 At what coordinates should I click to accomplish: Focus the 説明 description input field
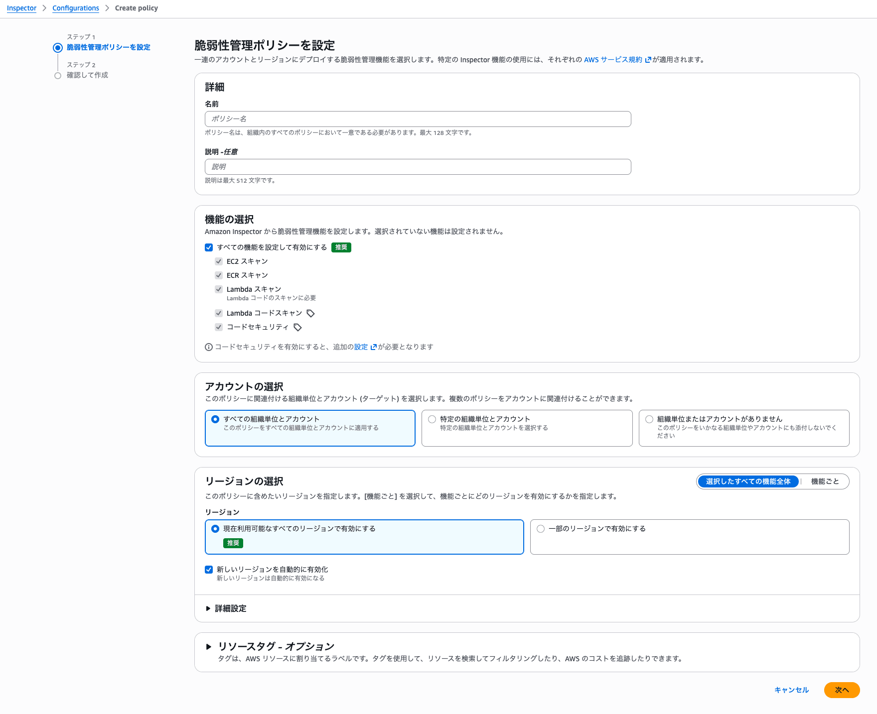(418, 167)
